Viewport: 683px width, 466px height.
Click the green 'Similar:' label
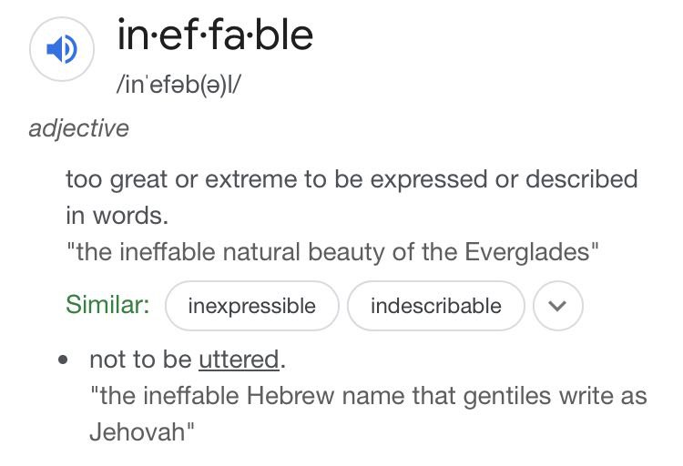[x=107, y=305]
